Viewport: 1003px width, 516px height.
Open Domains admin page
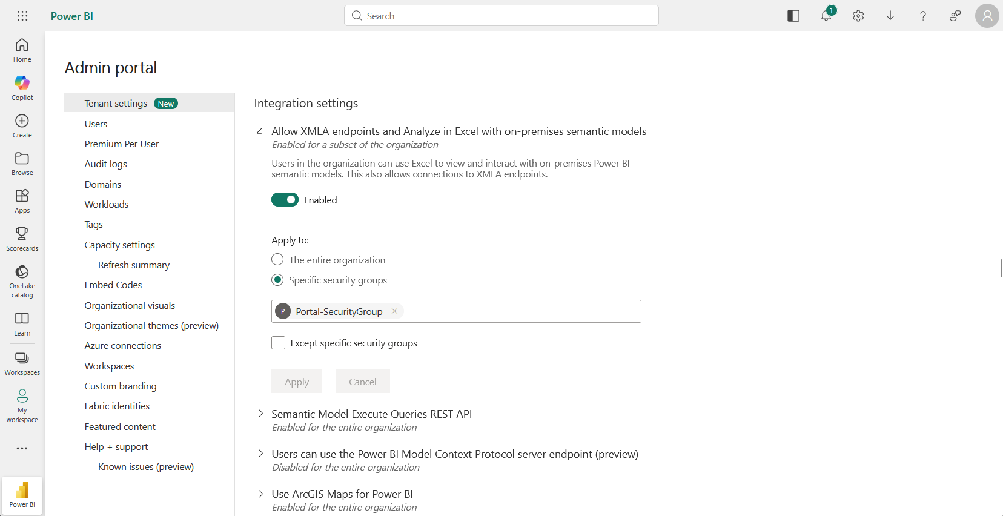[103, 184]
